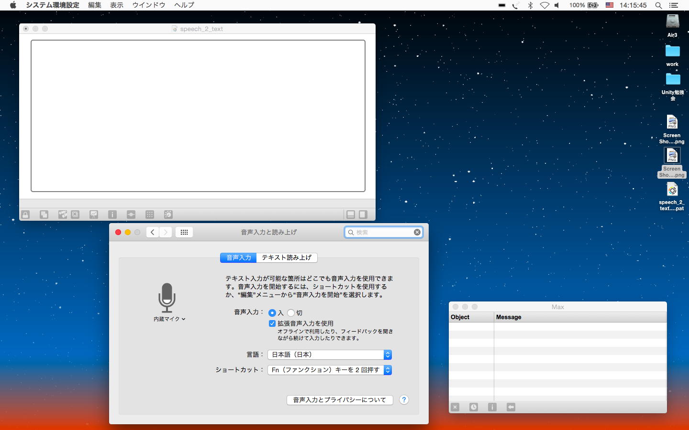Screen dimensions: 689x430
Task: Click the left arrow icon in Max window
Action: 511,407
